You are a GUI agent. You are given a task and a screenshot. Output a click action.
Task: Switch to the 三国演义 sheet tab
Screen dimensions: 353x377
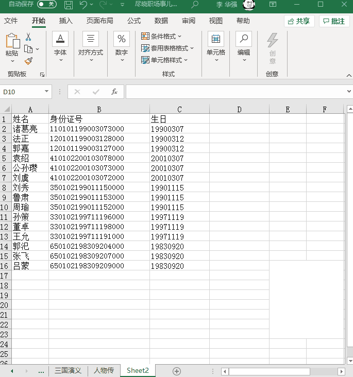(68, 370)
